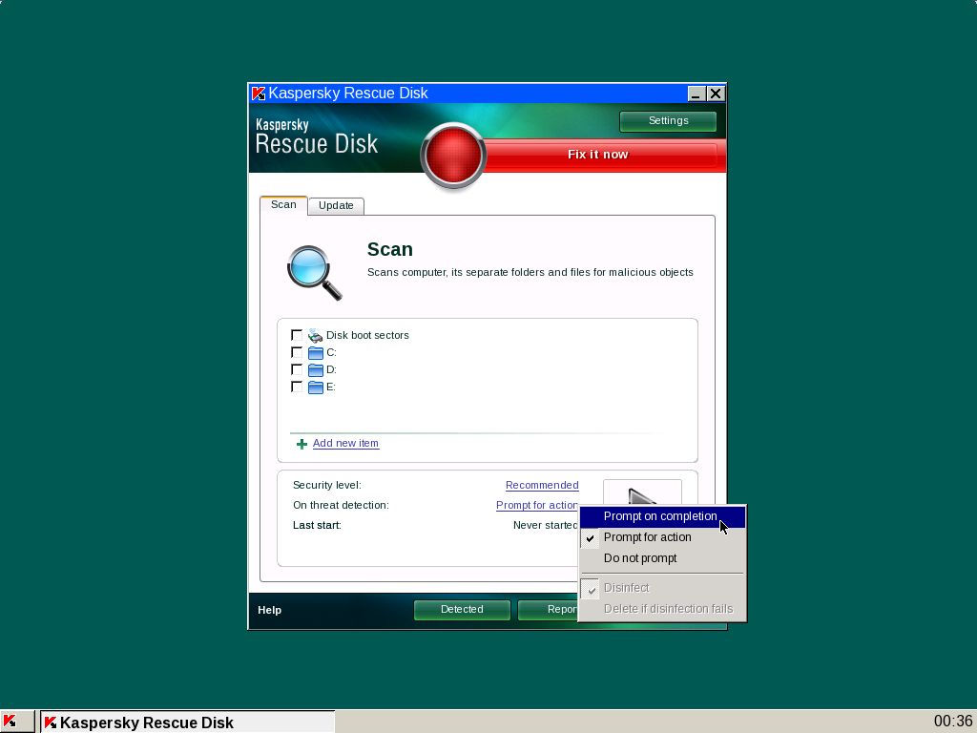The image size is (977, 733).
Task: Enable the Disk boot sectors checkbox
Action: 297,335
